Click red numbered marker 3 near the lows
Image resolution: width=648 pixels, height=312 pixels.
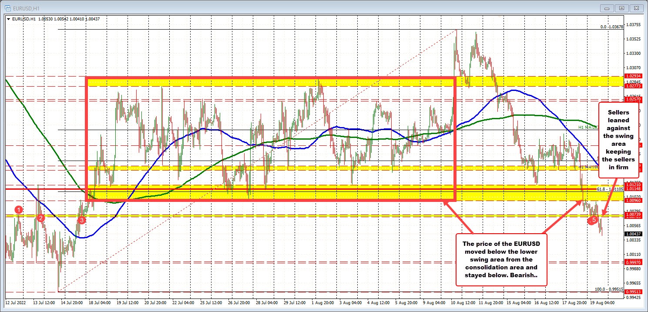(x=81, y=221)
